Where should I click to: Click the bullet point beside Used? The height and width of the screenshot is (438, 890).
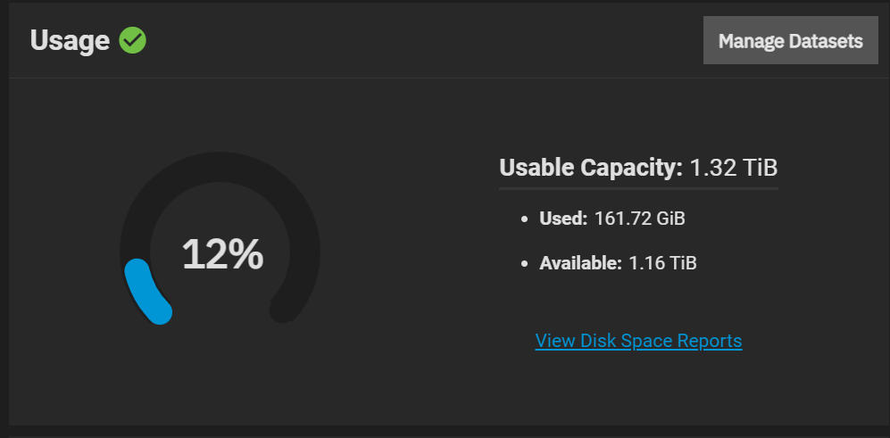pos(525,219)
